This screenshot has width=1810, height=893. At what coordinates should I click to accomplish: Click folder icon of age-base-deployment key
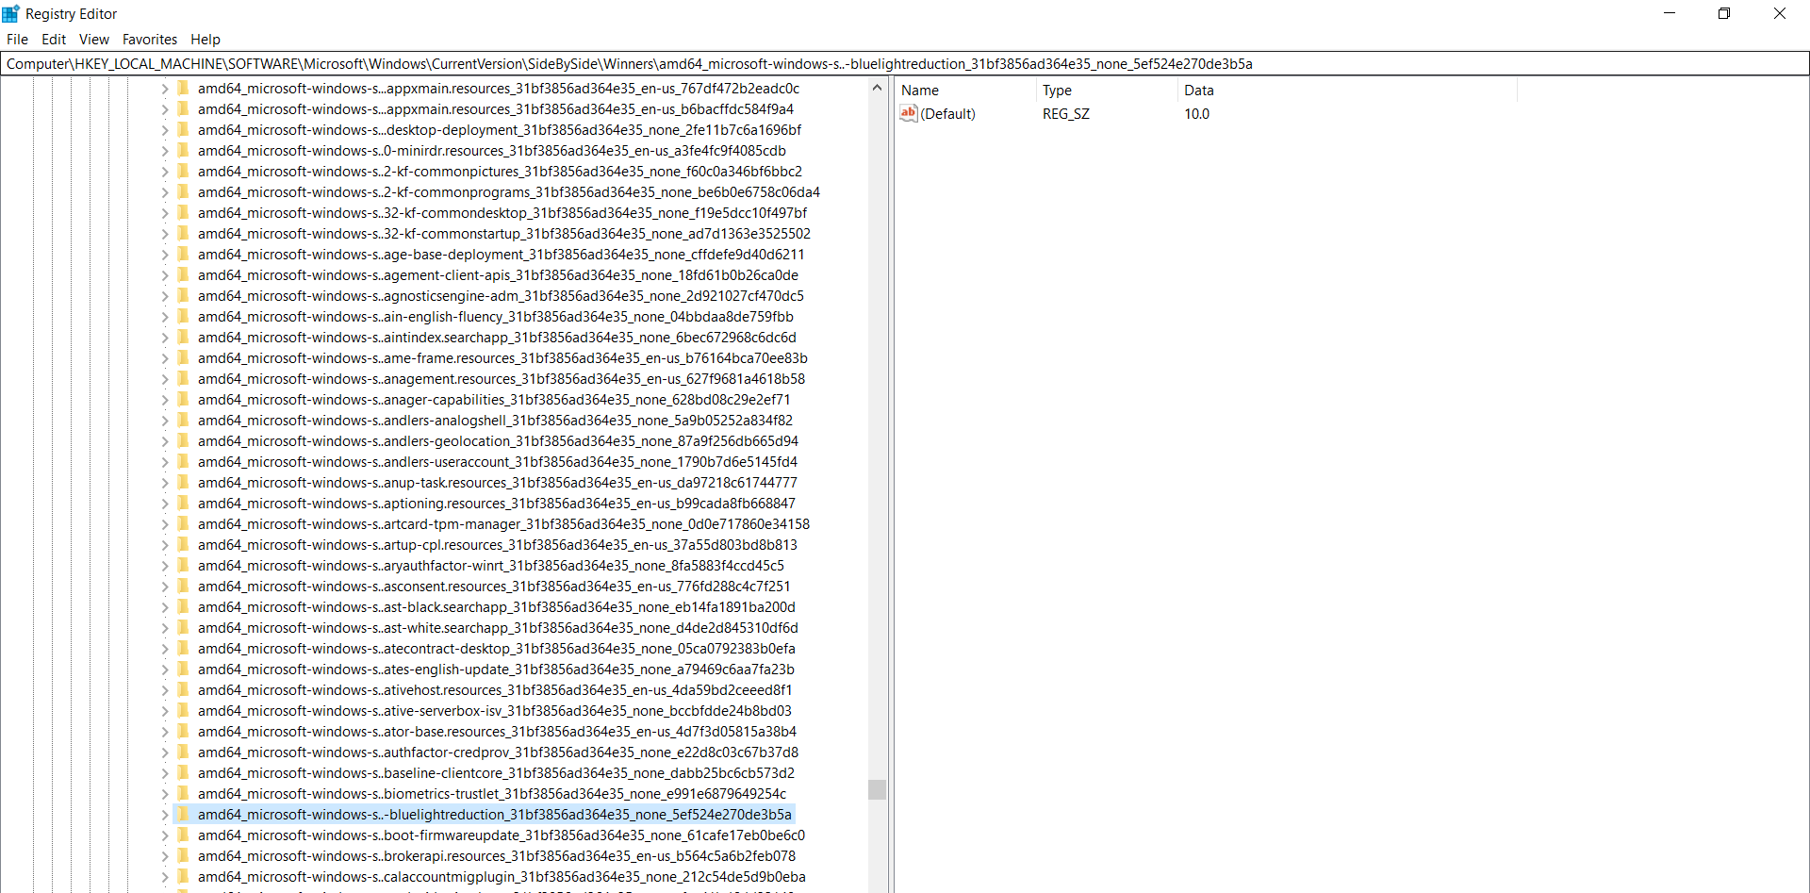pos(183,255)
